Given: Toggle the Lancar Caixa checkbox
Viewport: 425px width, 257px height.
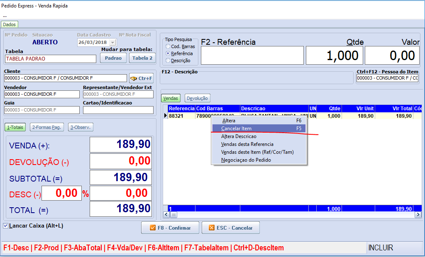Looking at the screenshot, I should [5, 226].
